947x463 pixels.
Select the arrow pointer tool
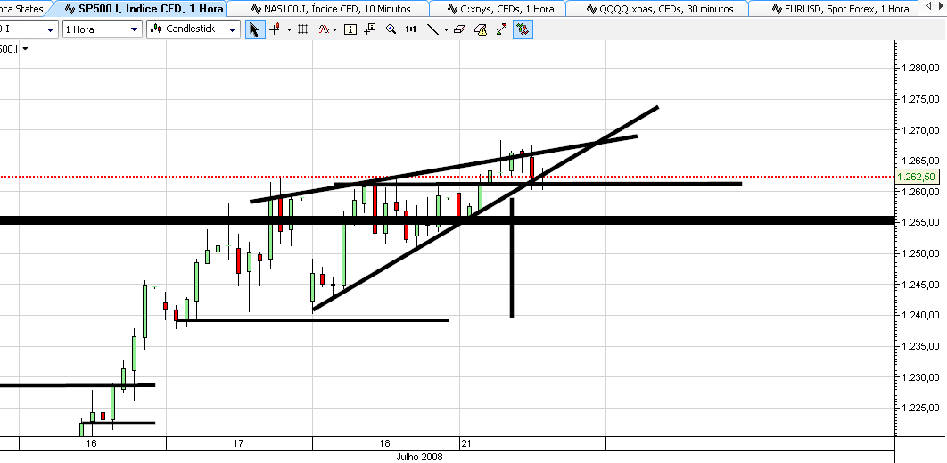pos(255,29)
